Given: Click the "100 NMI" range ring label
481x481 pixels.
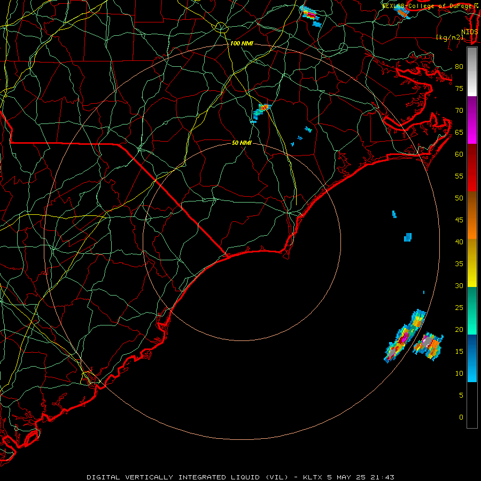Looking at the screenshot, I should coord(242,44).
